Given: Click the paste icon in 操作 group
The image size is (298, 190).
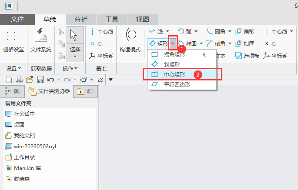Looking at the screenshot, I should pyautogui.click(x=61, y=56).
